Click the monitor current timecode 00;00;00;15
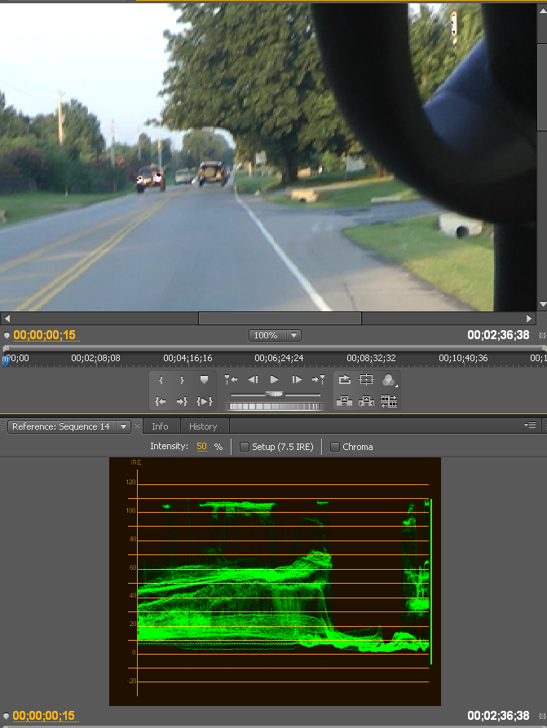The image size is (547, 728). (x=45, y=335)
